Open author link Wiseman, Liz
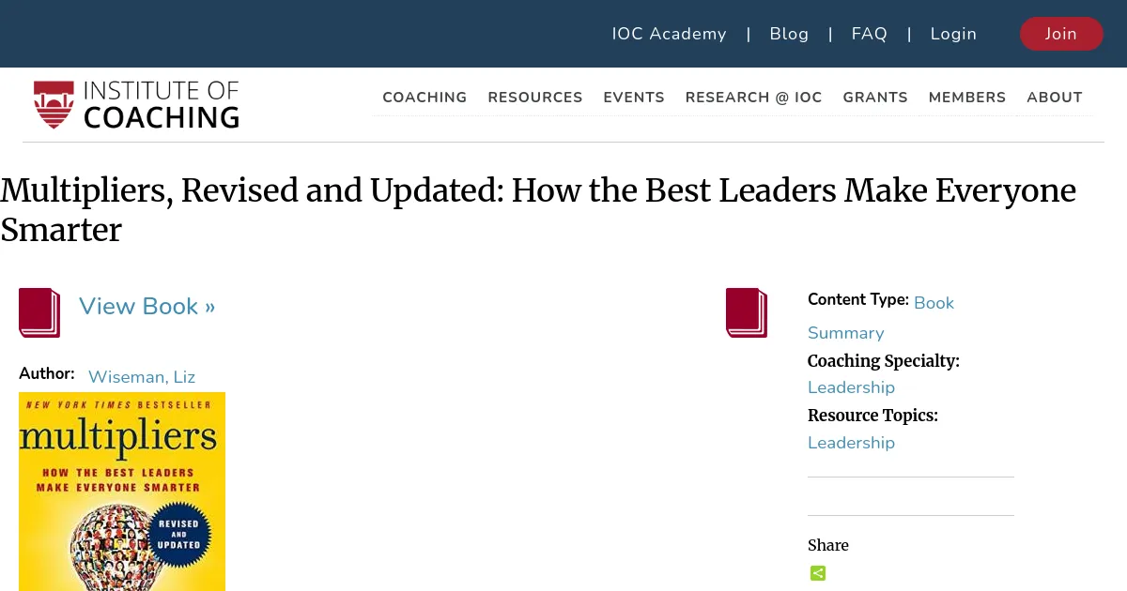1127x591 pixels. (142, 377)
